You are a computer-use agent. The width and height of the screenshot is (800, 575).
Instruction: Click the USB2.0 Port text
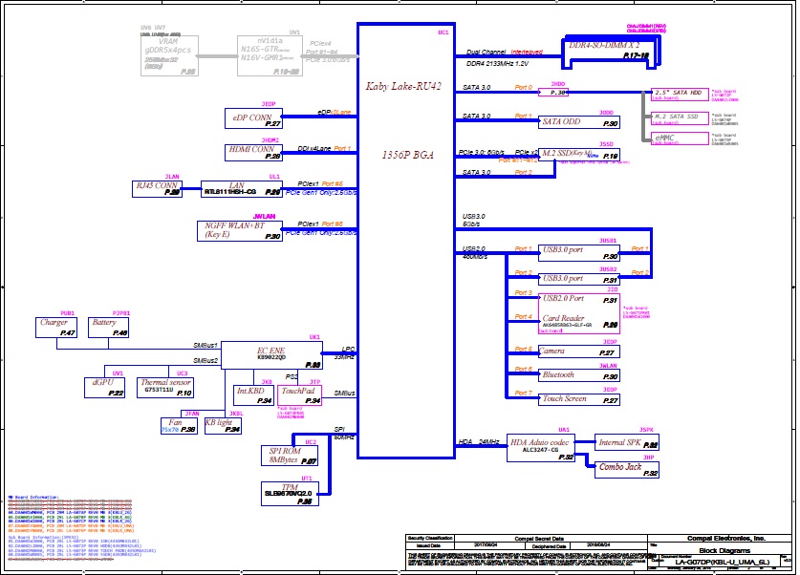563,298
